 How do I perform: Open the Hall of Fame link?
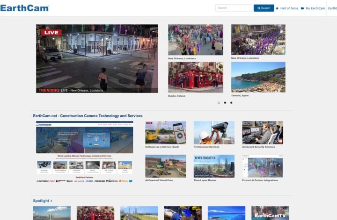289,8
